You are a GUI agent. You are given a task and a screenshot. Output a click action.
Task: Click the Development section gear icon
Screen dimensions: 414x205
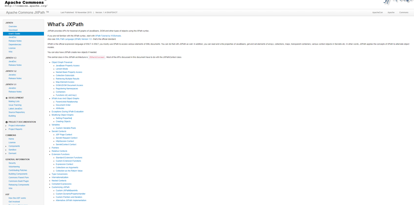pyautogui.click(x=6, y=98)
